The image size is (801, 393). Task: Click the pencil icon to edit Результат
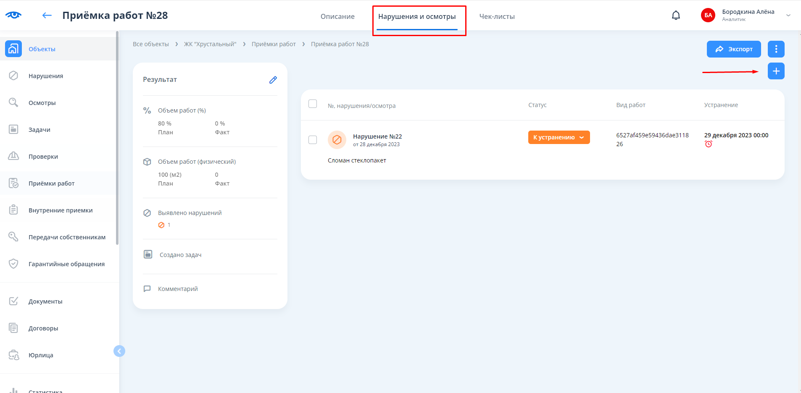[273, 80]
